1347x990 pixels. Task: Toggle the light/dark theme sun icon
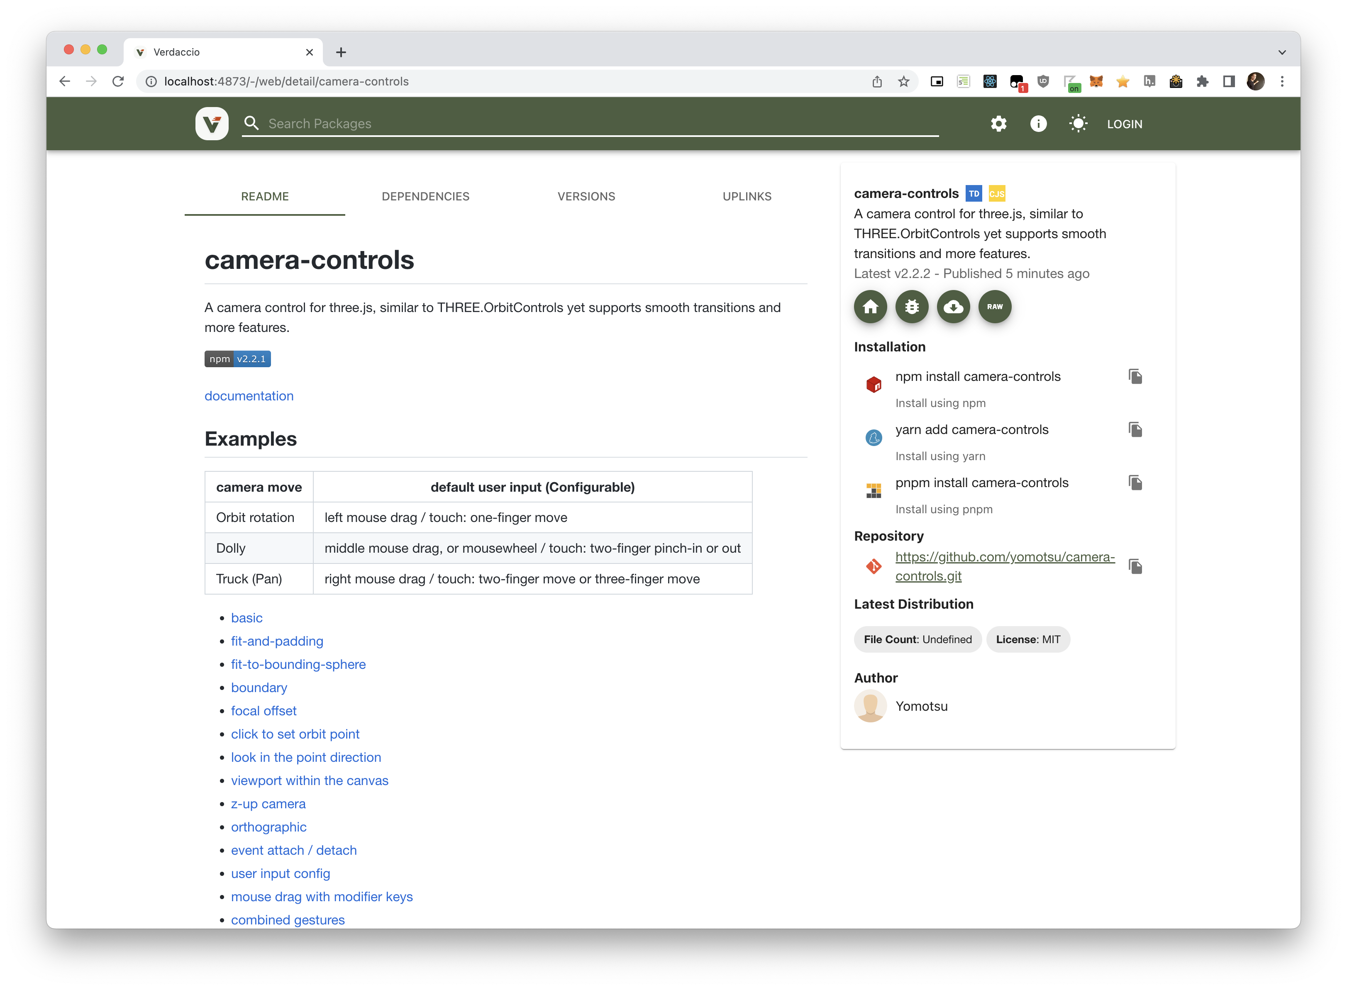pyautogui.click(x=1078, y=124)
